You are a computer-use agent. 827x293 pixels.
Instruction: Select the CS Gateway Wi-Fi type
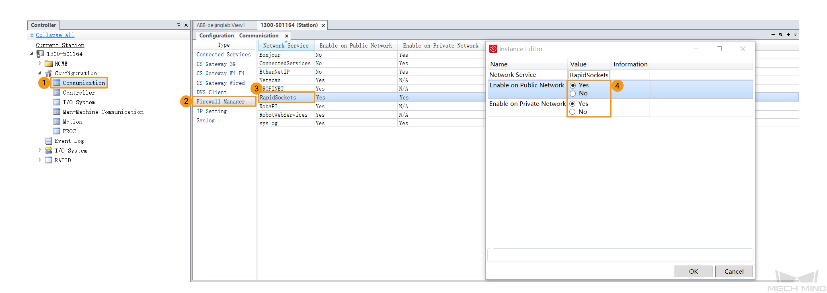click(220, 73)
